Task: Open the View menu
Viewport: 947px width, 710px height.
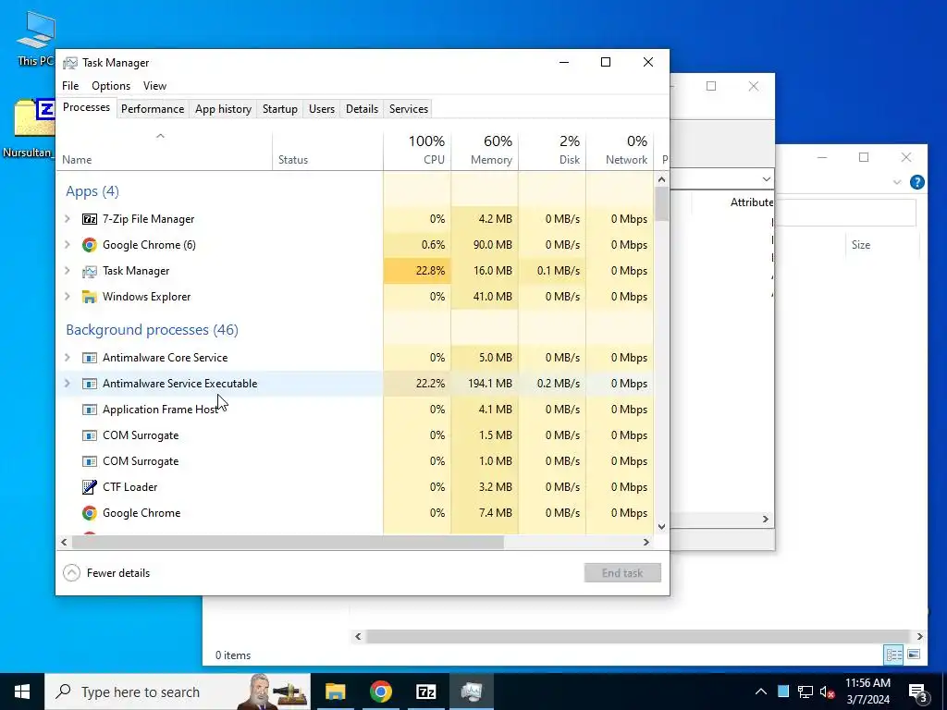Action: 154,86
